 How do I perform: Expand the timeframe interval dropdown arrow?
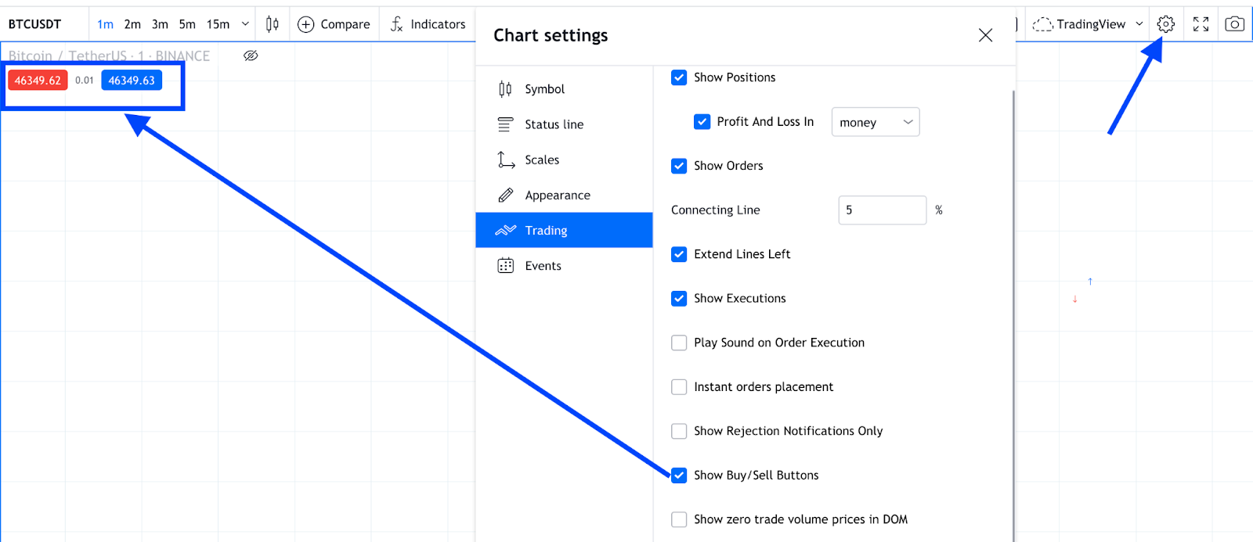click(245, 24)
